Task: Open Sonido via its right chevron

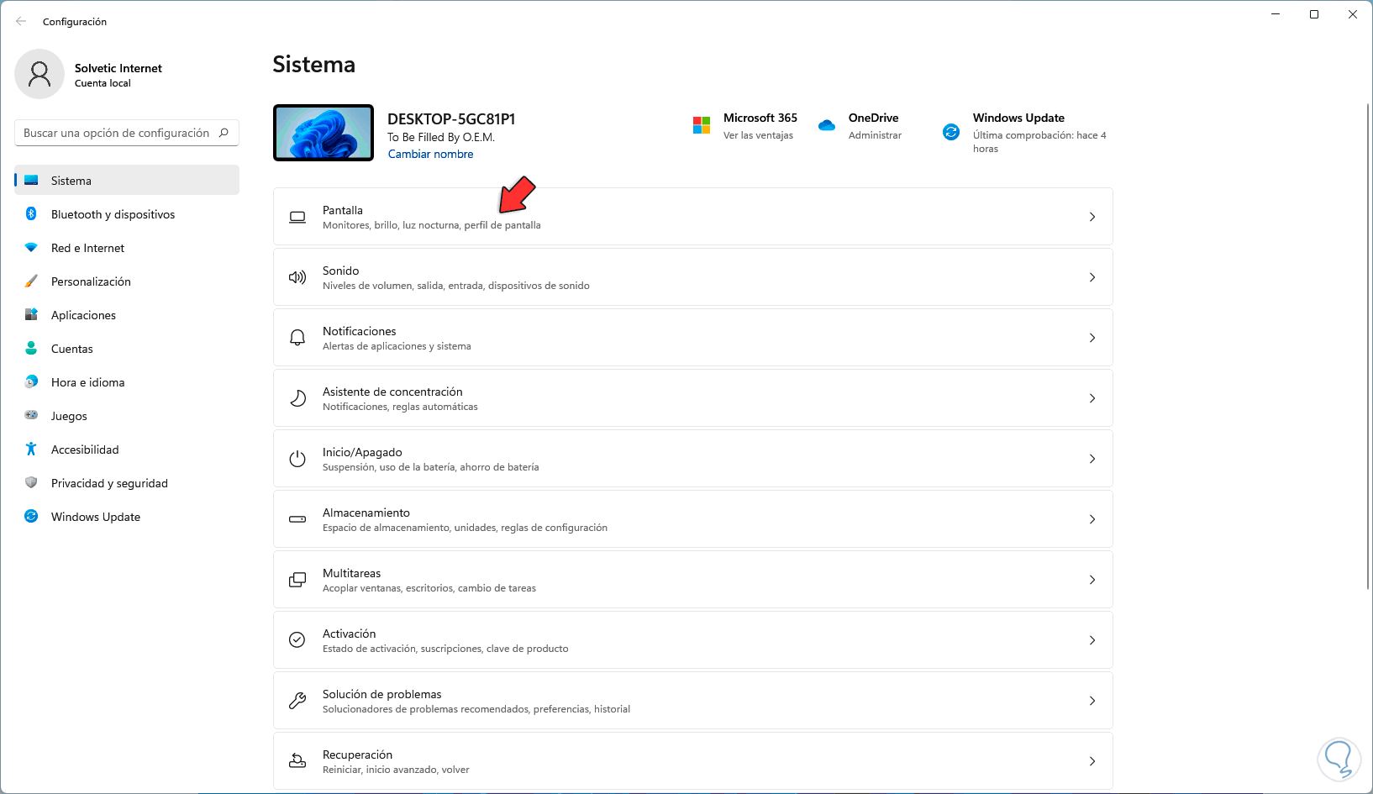Action: (1092, 277)
